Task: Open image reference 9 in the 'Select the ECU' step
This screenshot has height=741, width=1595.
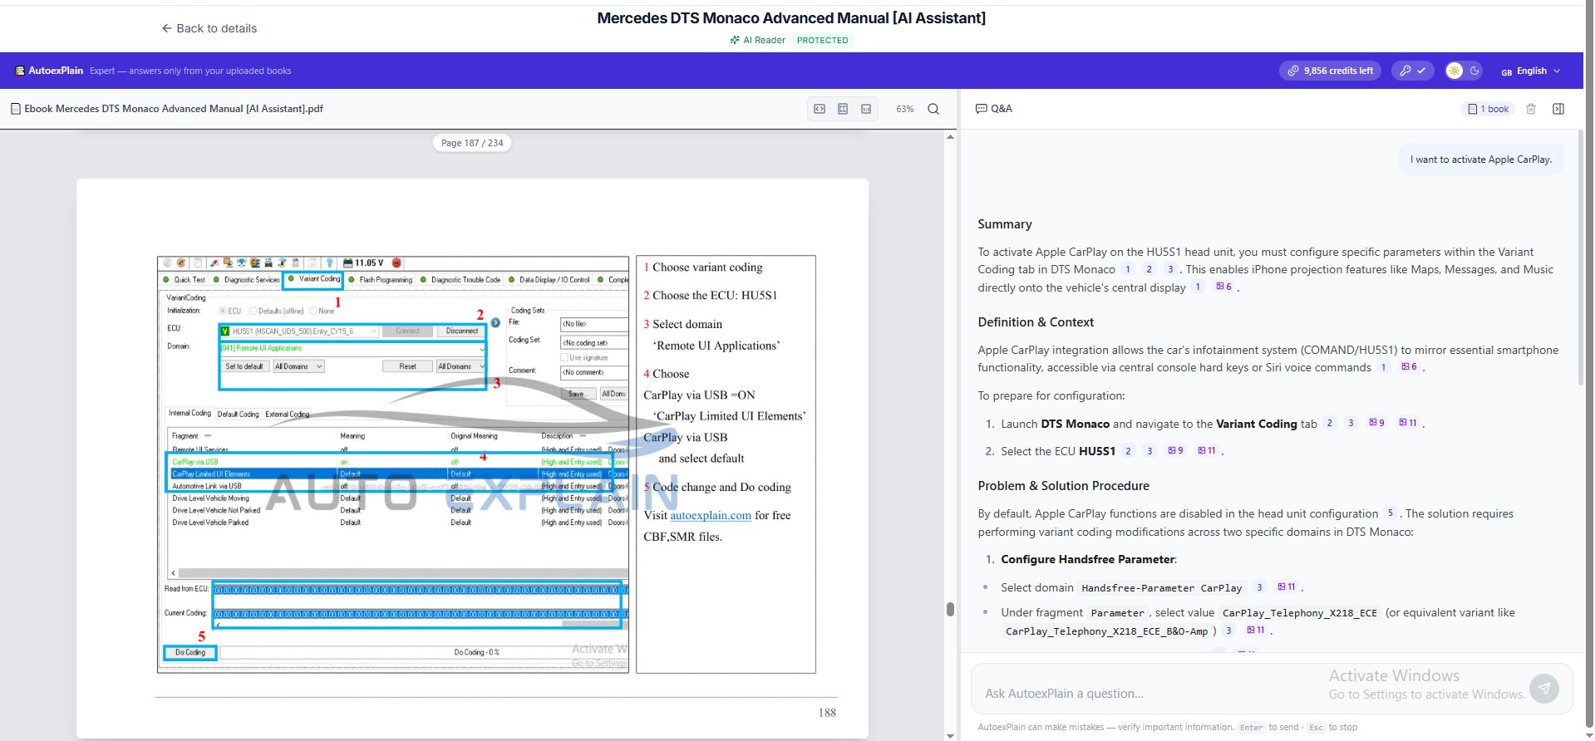Action: (x=1175, y=450)
